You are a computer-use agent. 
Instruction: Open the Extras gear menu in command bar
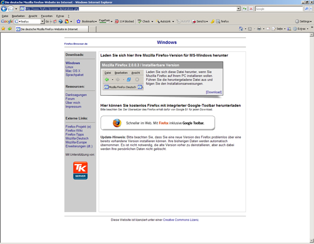pyautogui.click(x=301, y=29)
